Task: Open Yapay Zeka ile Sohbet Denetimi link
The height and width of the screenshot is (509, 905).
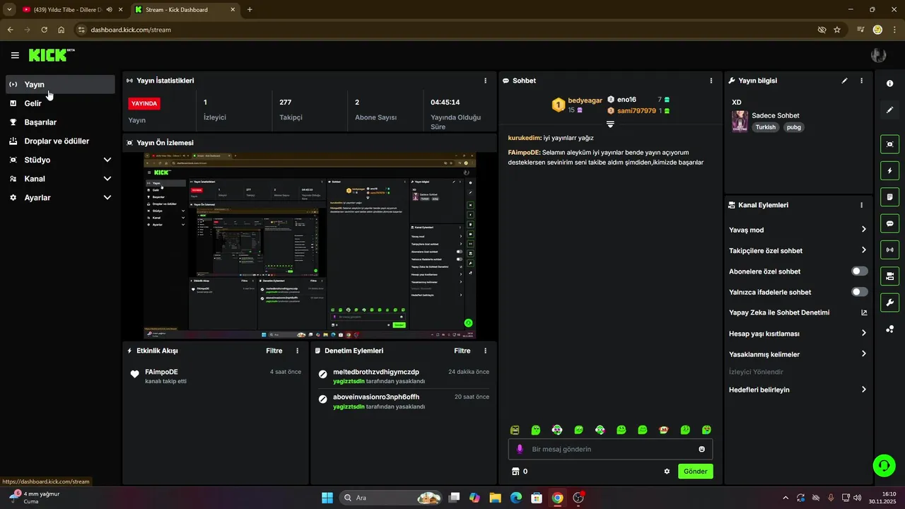Action: (798, 312)
